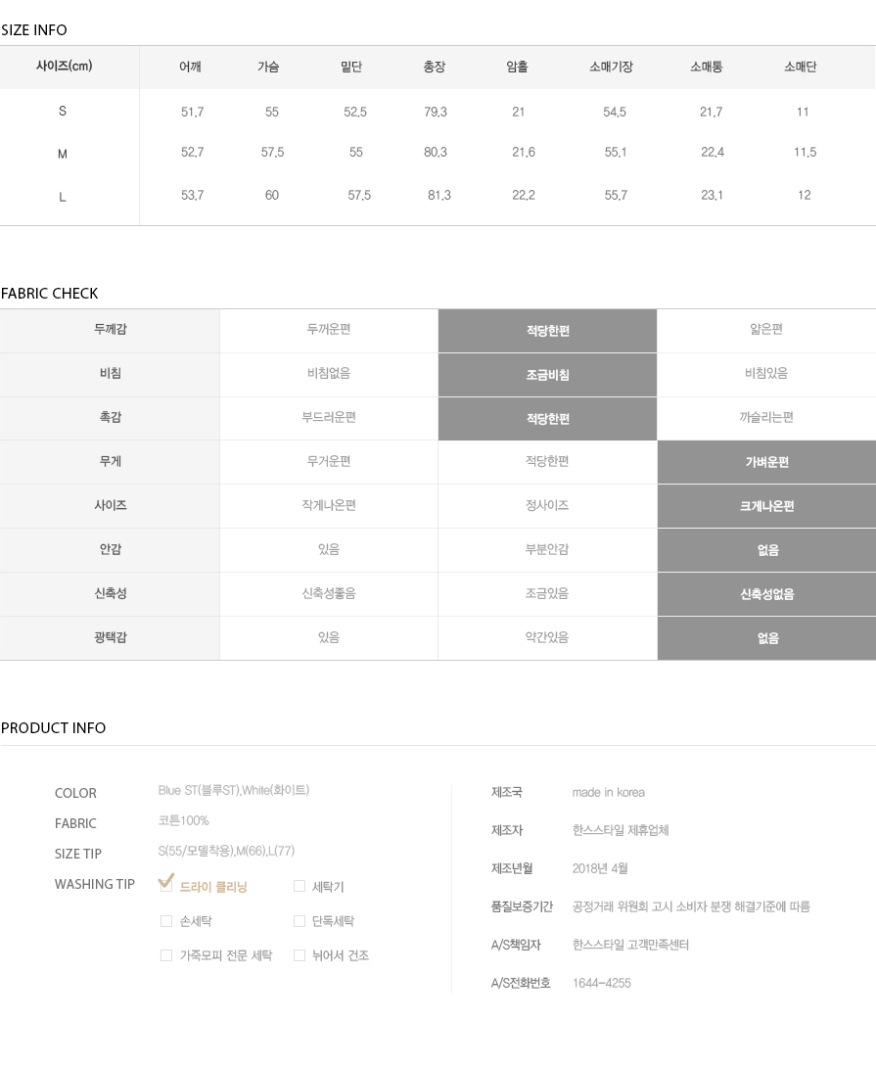Click the M size row label
The width and height of the screenshot is (876, 1067).
coord(63,154)
